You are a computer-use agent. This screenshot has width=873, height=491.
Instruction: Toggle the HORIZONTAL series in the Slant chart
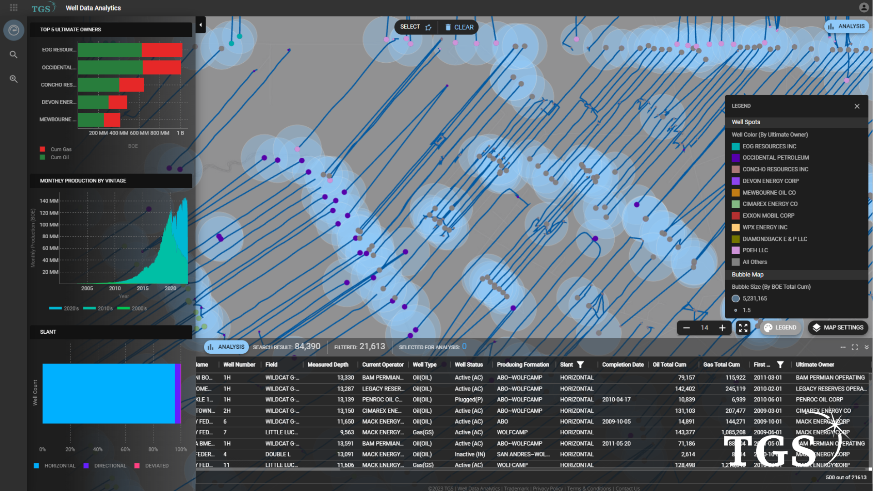(x=37, y=466)
